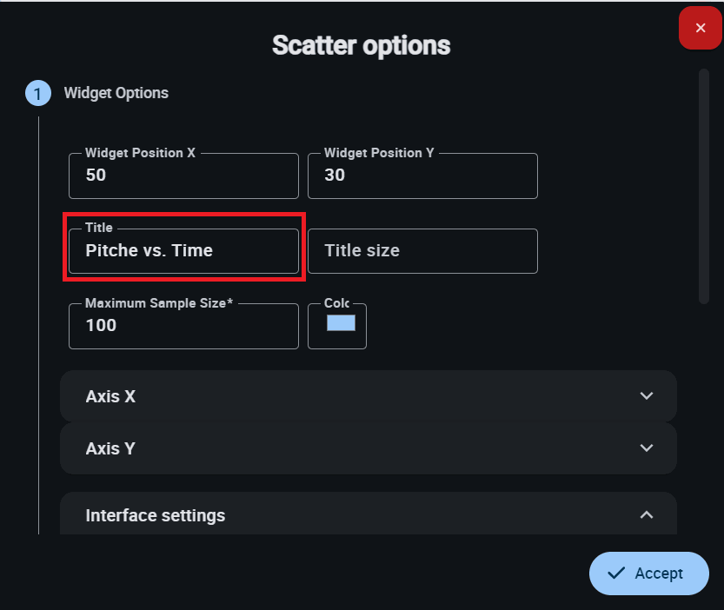Screen dimensions: 724x610
Task: Expand Axis X using its chevron arrow
Action: coord(646,396)
